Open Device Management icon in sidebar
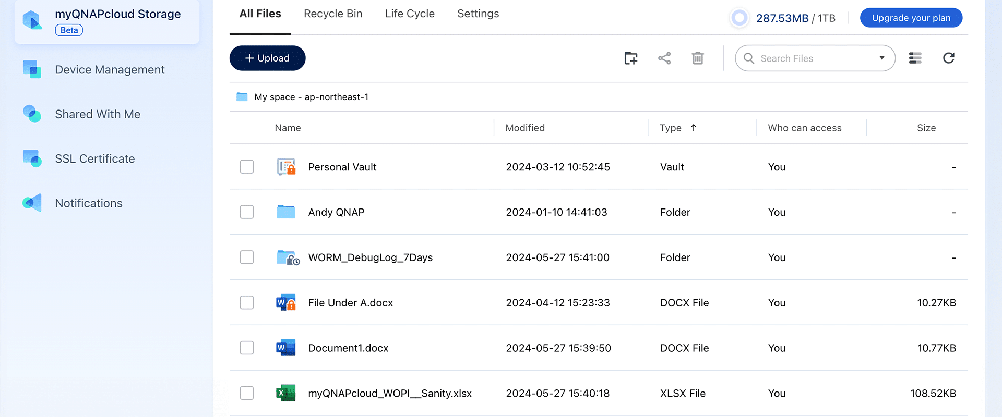 32,69
